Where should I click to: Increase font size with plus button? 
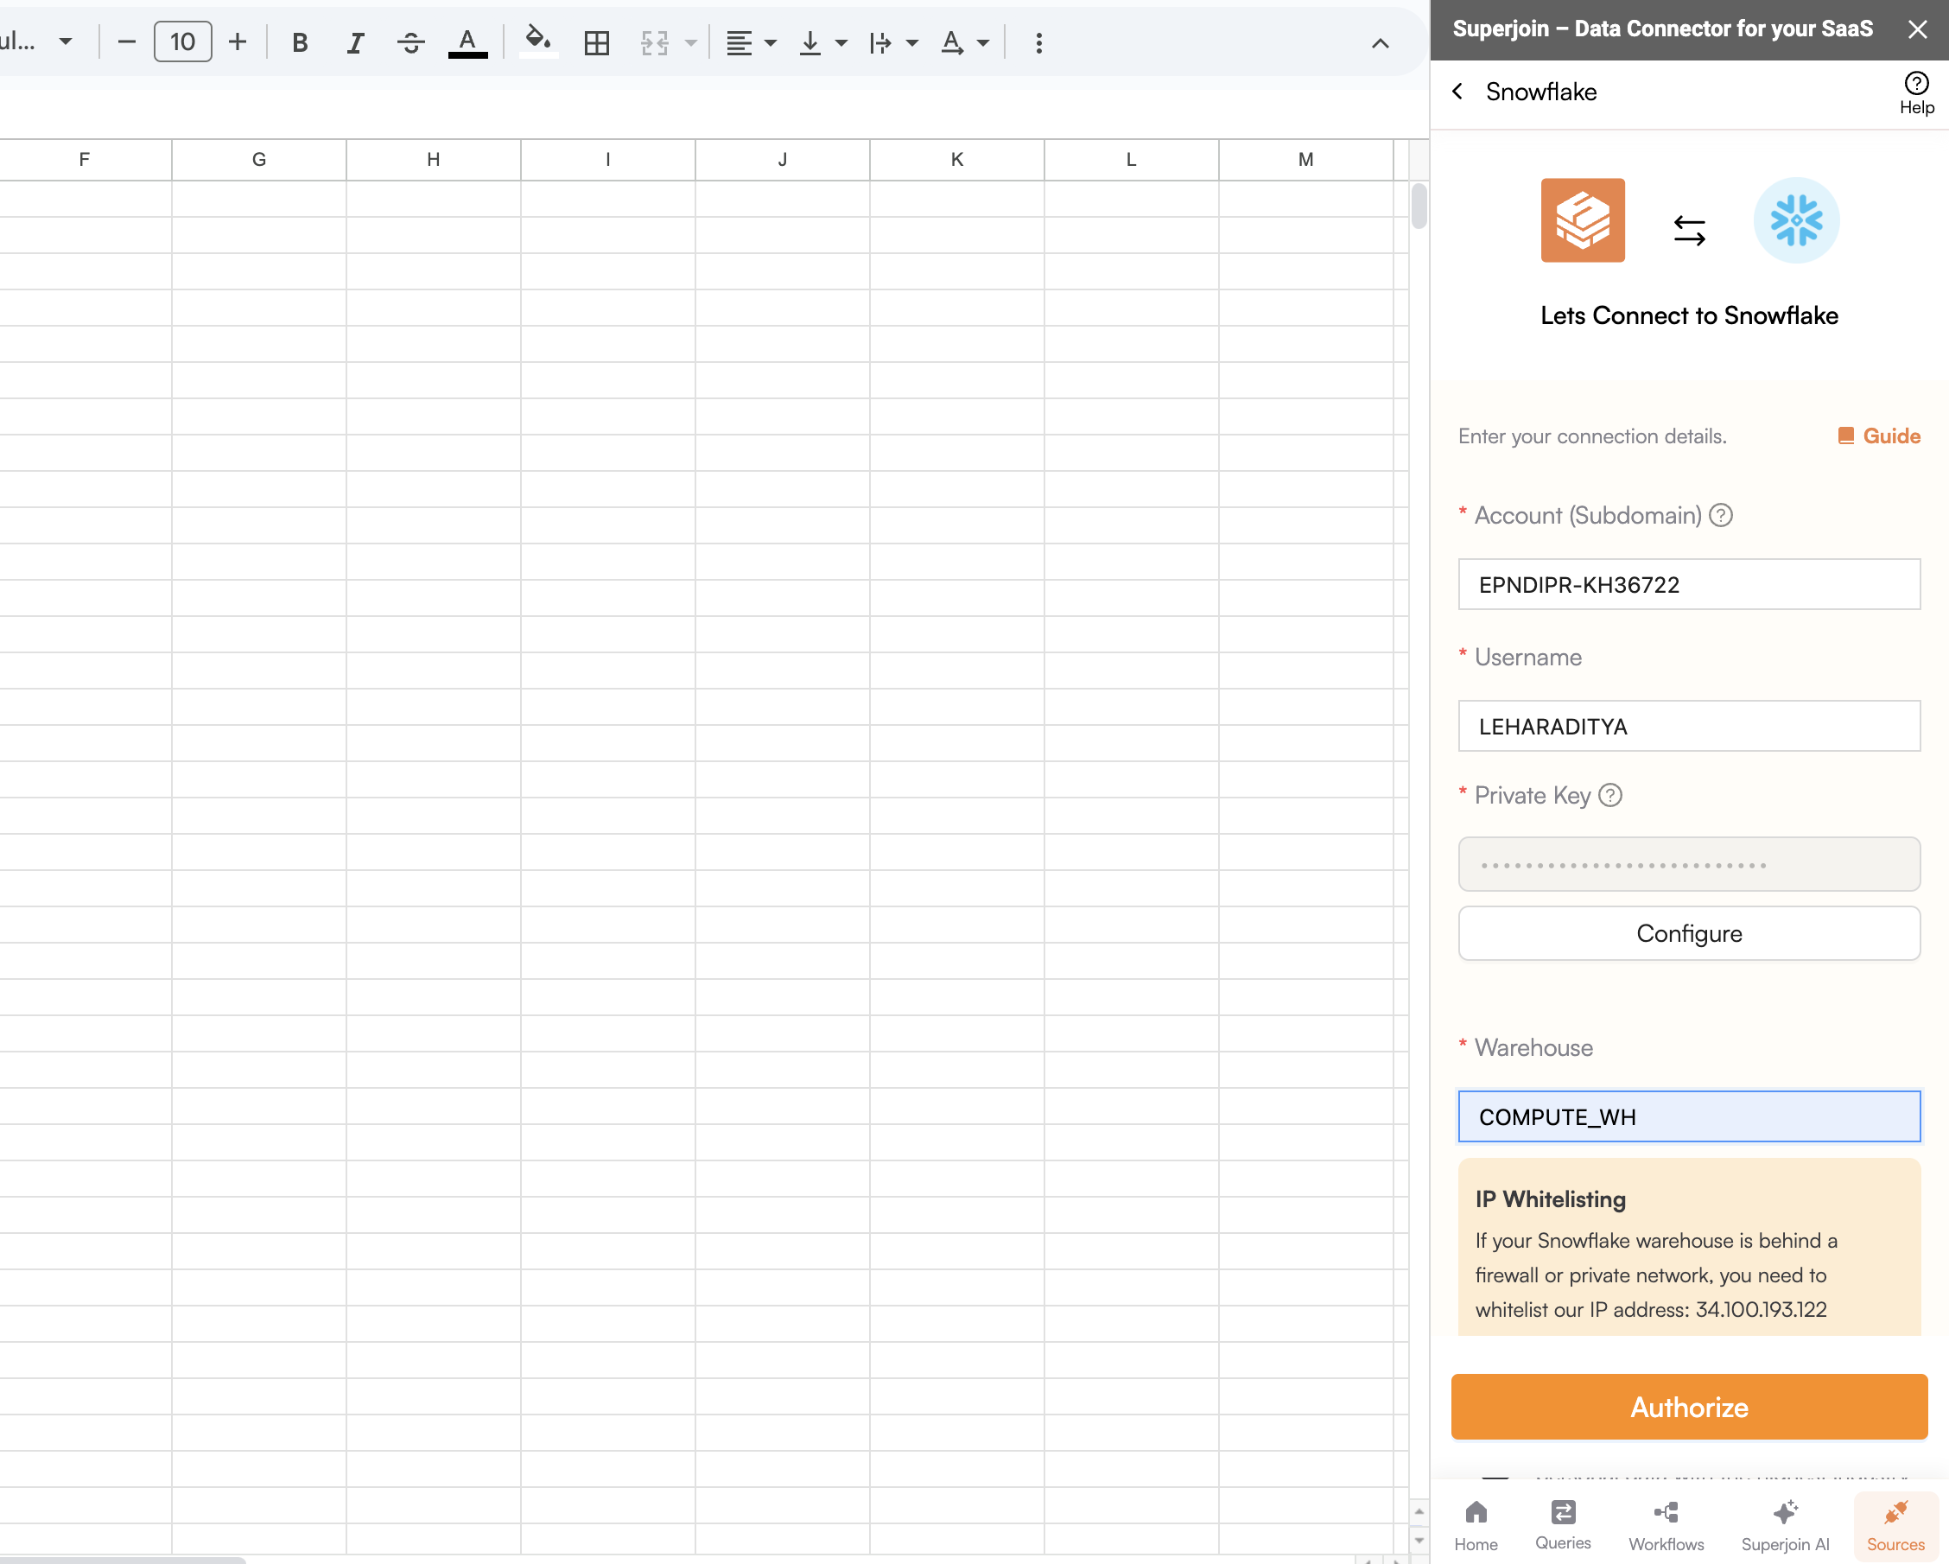click(x=237, y=41)
